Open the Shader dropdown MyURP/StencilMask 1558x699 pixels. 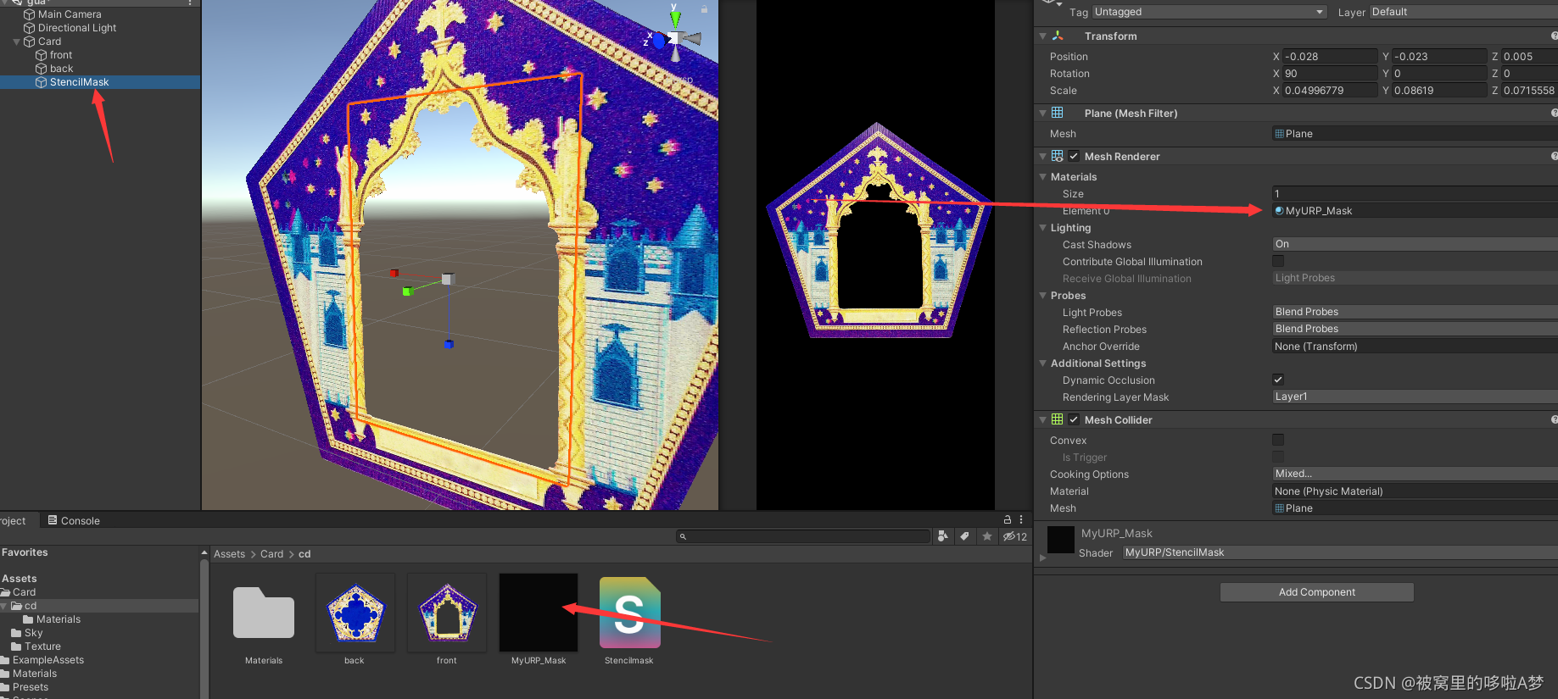pos(1340,552)
